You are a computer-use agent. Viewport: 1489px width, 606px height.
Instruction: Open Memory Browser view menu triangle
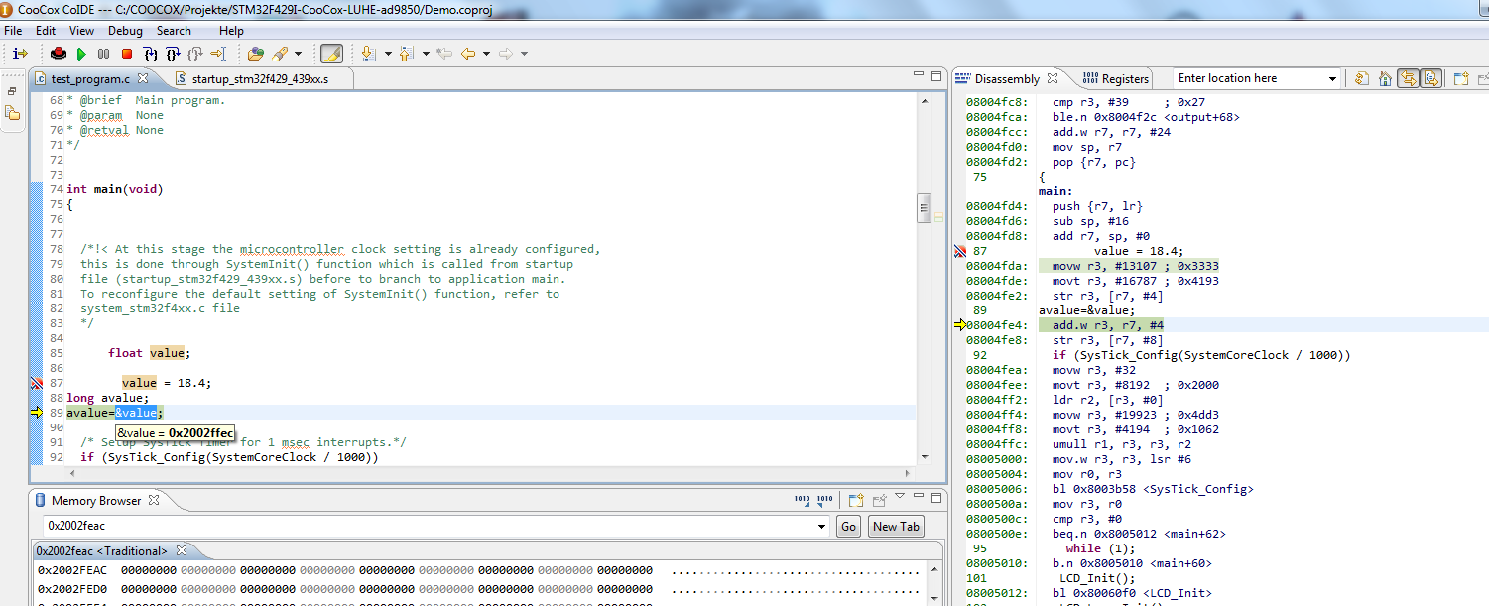tap(900, 496)
